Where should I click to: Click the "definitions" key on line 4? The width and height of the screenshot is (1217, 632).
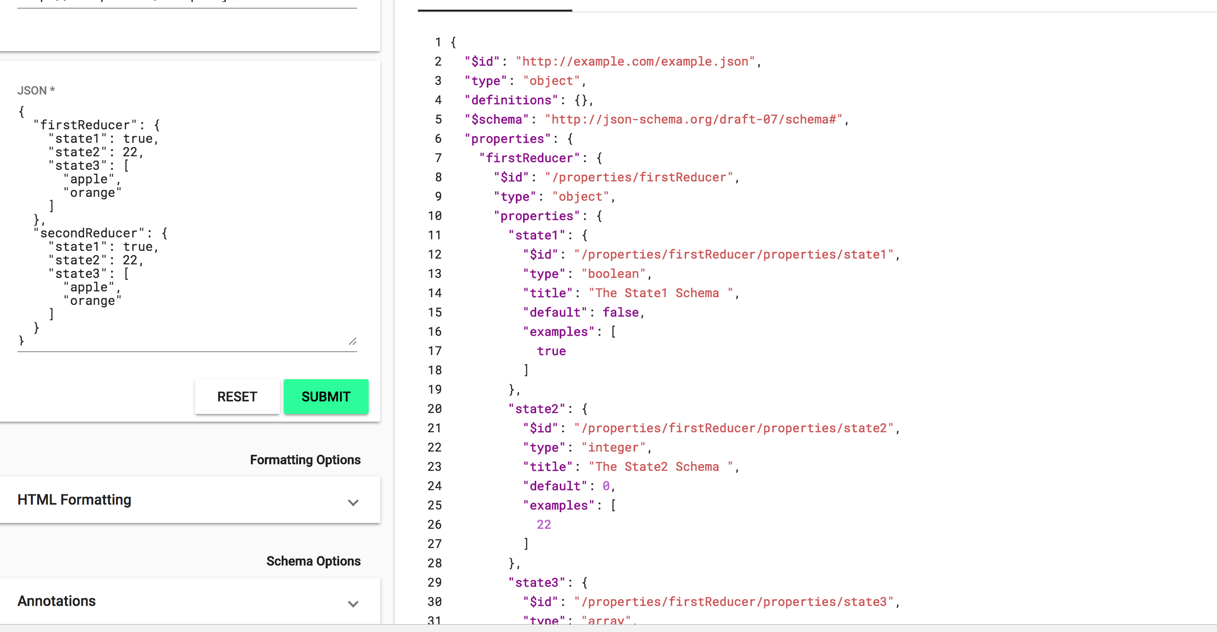[x=511, y=100]
